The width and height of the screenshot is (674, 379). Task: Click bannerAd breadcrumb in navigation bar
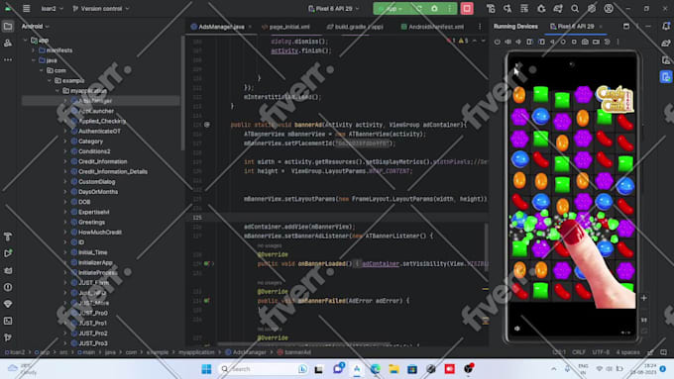coord(294,352)
